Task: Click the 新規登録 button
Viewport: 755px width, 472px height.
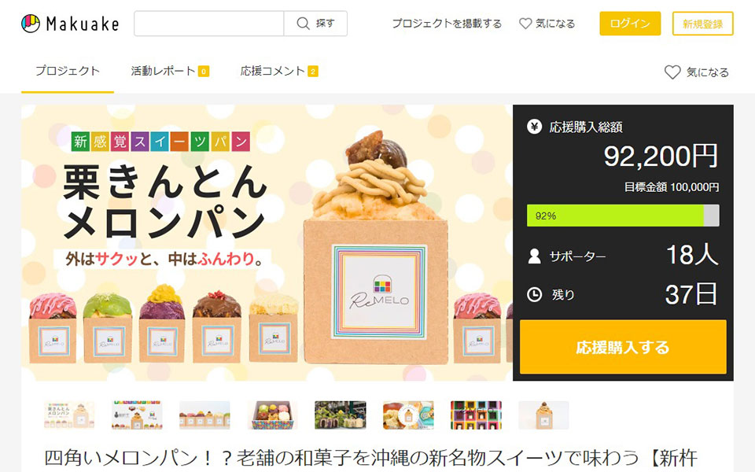Action: tap(702, 24)
